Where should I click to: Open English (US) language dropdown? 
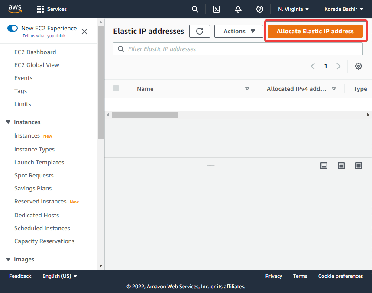[x=60, y=276]
